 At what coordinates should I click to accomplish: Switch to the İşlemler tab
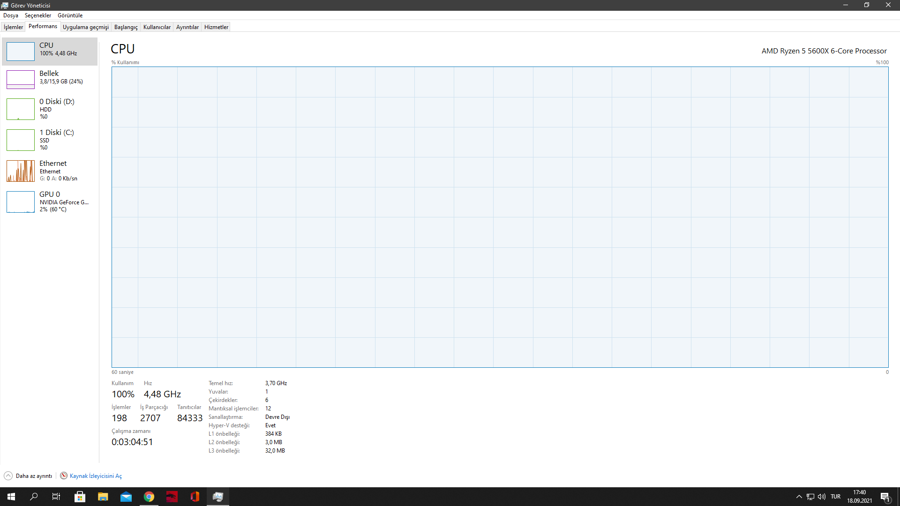(13, 27)
